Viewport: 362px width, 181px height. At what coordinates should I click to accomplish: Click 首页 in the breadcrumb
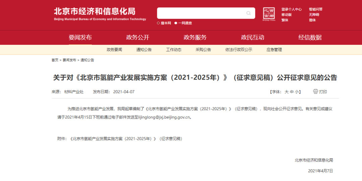tap(55, 60)
